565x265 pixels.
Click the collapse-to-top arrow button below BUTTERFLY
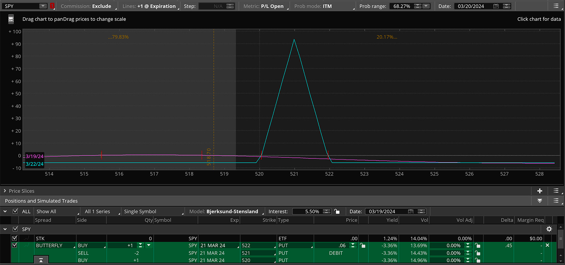pyautogui.click(x=41, y=260)
